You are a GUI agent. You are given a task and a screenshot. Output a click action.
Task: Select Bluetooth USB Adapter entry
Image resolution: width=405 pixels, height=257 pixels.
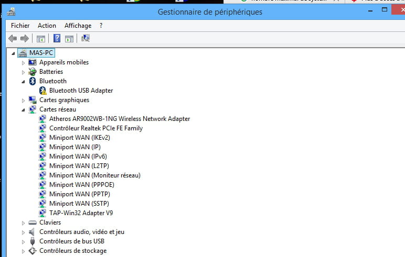81,91
